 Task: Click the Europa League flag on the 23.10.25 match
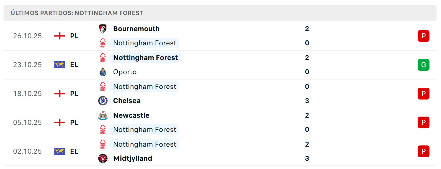[x=60, y=65]
